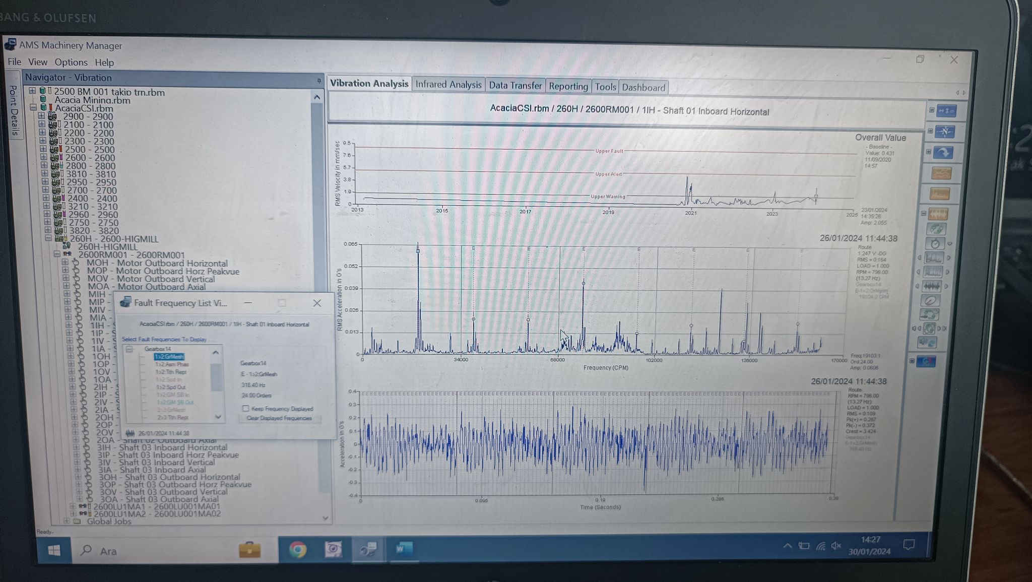Expand the 2600 - 2600 area node
Image resolution: width=1032 pixels, height=582 pixels.
44,157
